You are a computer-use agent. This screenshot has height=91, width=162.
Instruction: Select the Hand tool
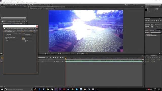[4, 5]
